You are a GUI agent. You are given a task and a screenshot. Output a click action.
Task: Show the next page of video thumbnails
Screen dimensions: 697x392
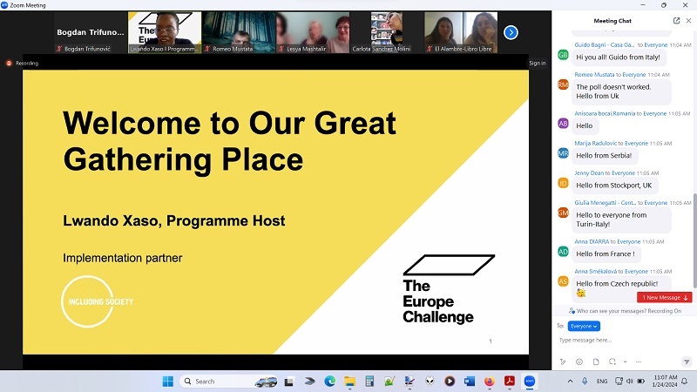click(511, 32)
